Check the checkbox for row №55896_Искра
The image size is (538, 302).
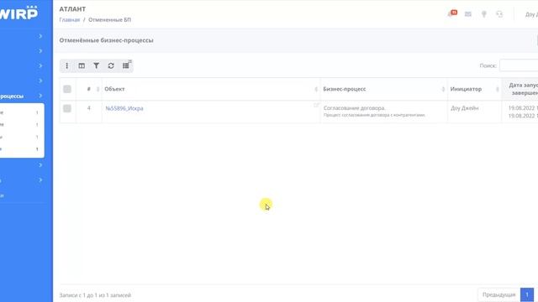pos(67,108)
